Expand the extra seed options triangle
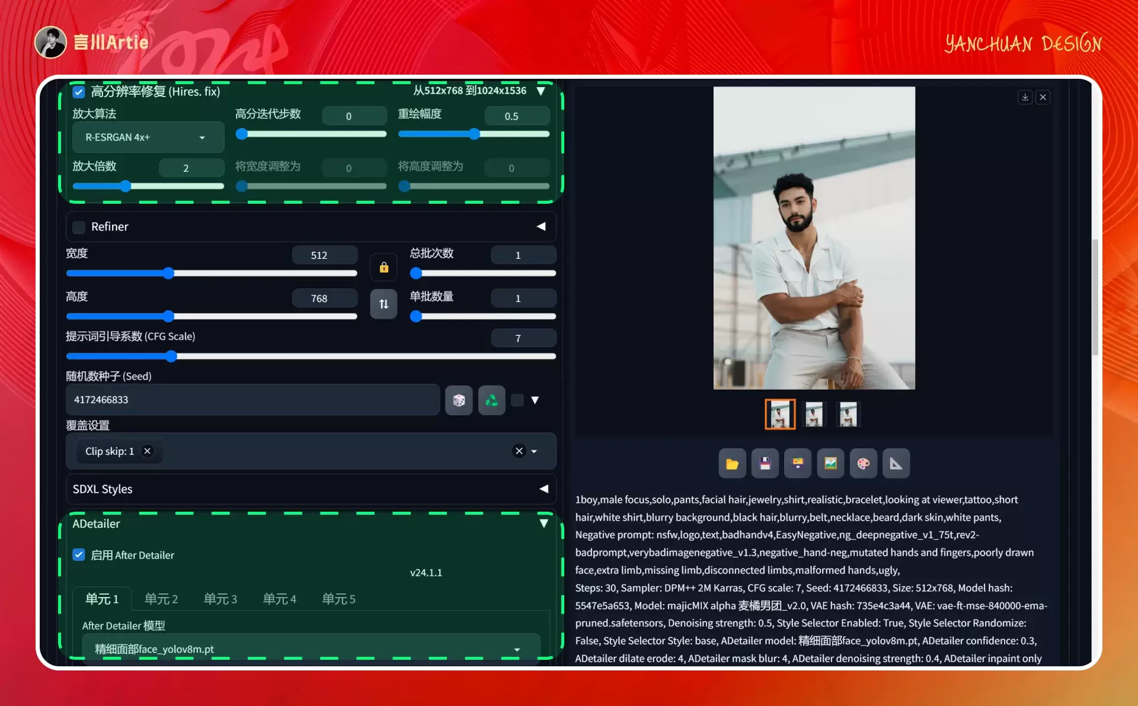This screenshot has width=1138, height=706. (535, 400)
